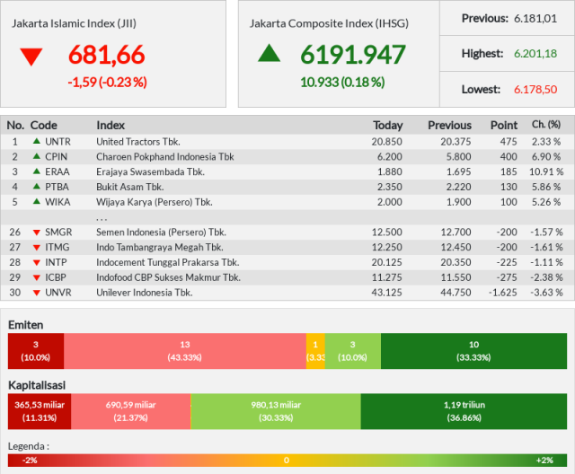Click Semen Indonesia (Persero) Tbk. name
Screen dimensions: 575x474
click(x=162, y=233)
